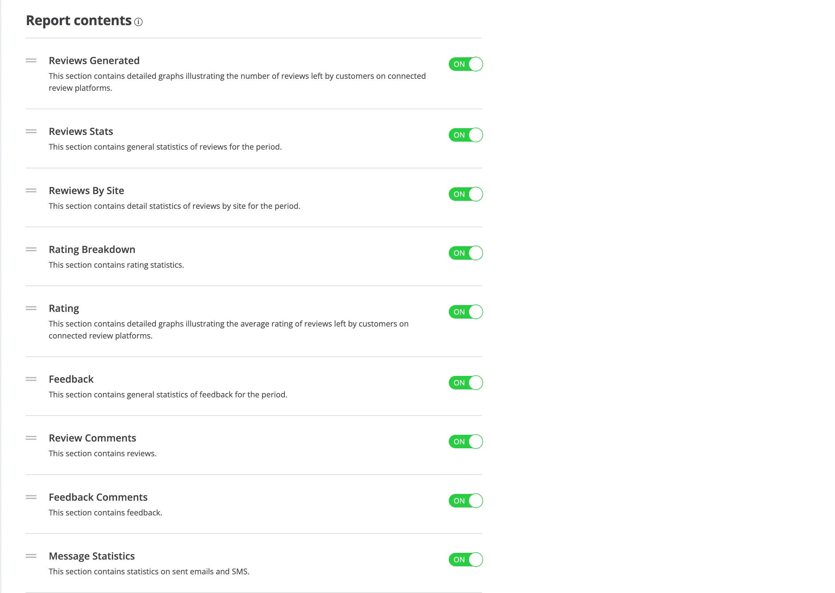Select the drag handle for Message Statistics
Image resolution: width=835 pixels, height=593 pixels.
coord(31,556)
